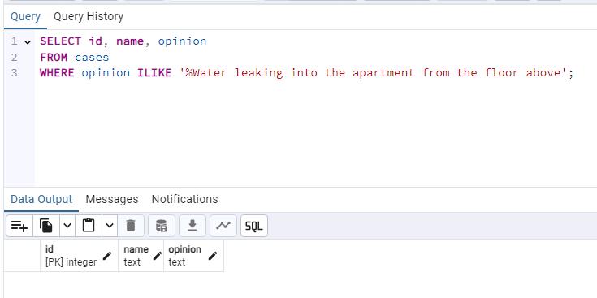This screenshot has width=597, height=298.
Task: Collapse the query fold chevron on line 1
Action: click(28, 42)
